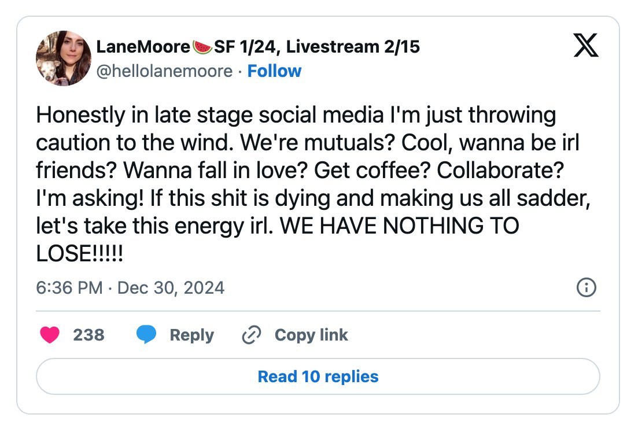Click the date Dec 30, 2024

pos(171,288)
